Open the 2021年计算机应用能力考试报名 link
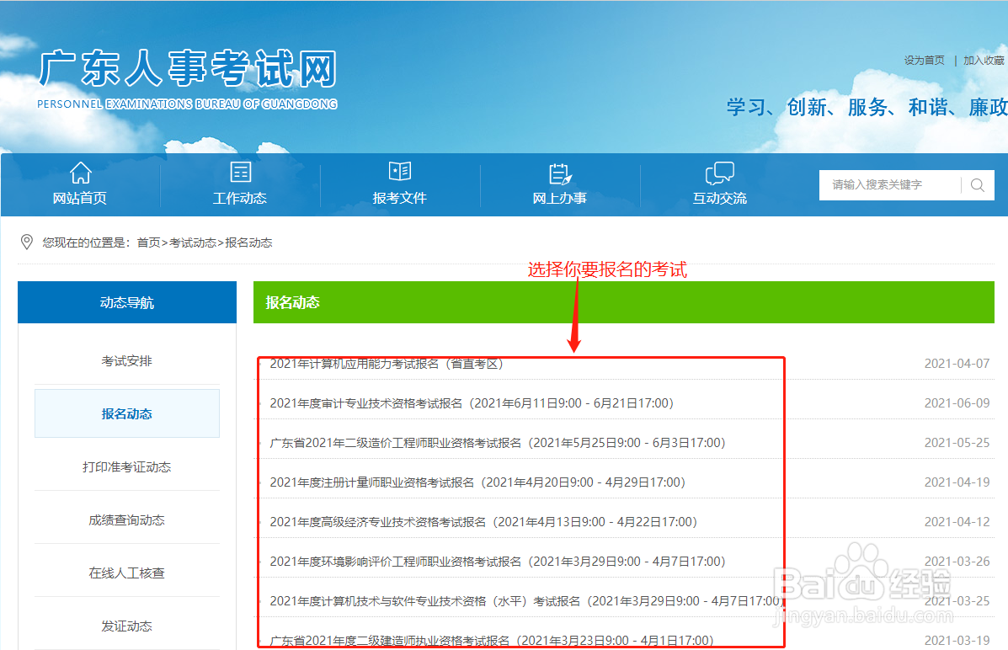Viewport: 1008px width, 650px height. pyautogui.click(x=387, y=363)
